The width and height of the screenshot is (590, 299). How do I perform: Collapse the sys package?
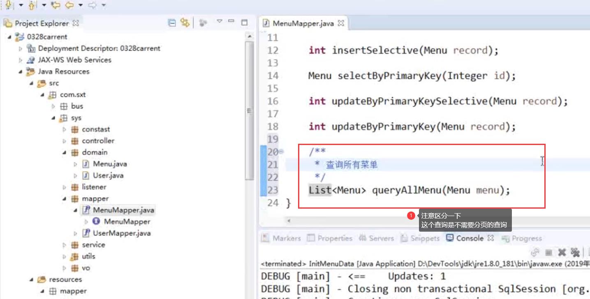click(x=53, y=118)
